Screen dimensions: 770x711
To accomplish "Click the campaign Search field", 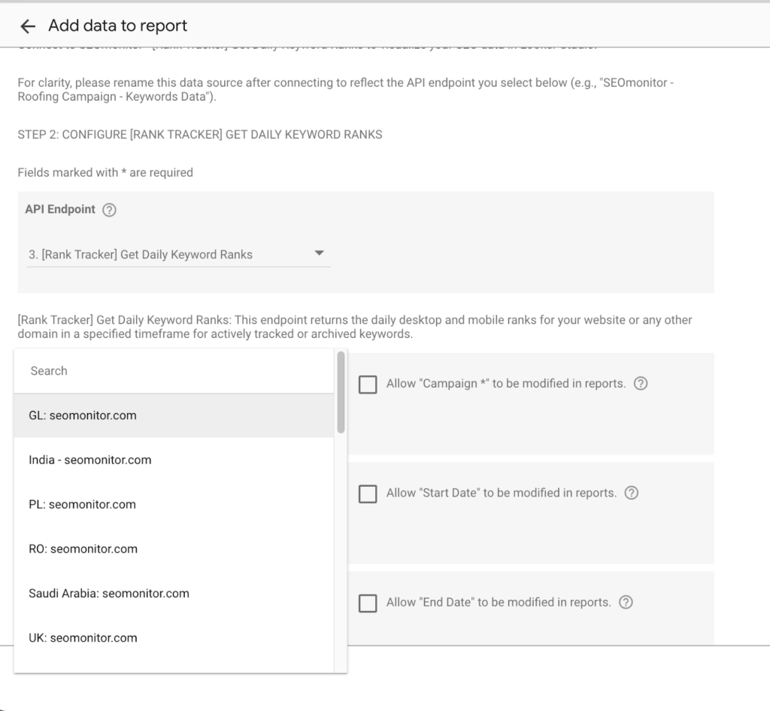I will [x=174, y=371].
